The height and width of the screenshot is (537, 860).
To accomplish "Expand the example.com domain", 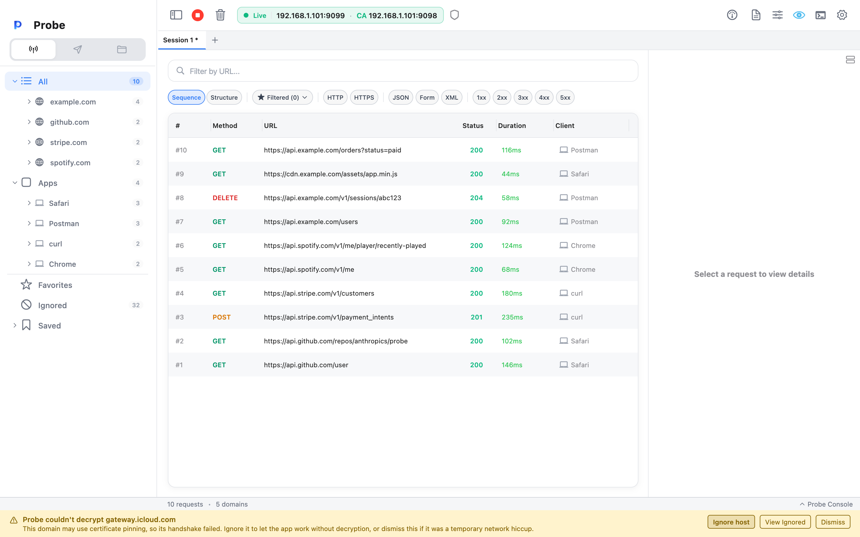I will point(29,101).
